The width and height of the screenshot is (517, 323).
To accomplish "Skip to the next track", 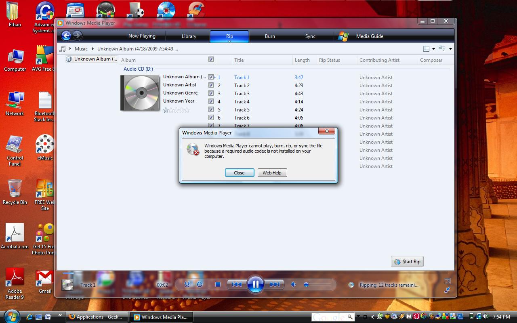I will [x=275, y=284].
